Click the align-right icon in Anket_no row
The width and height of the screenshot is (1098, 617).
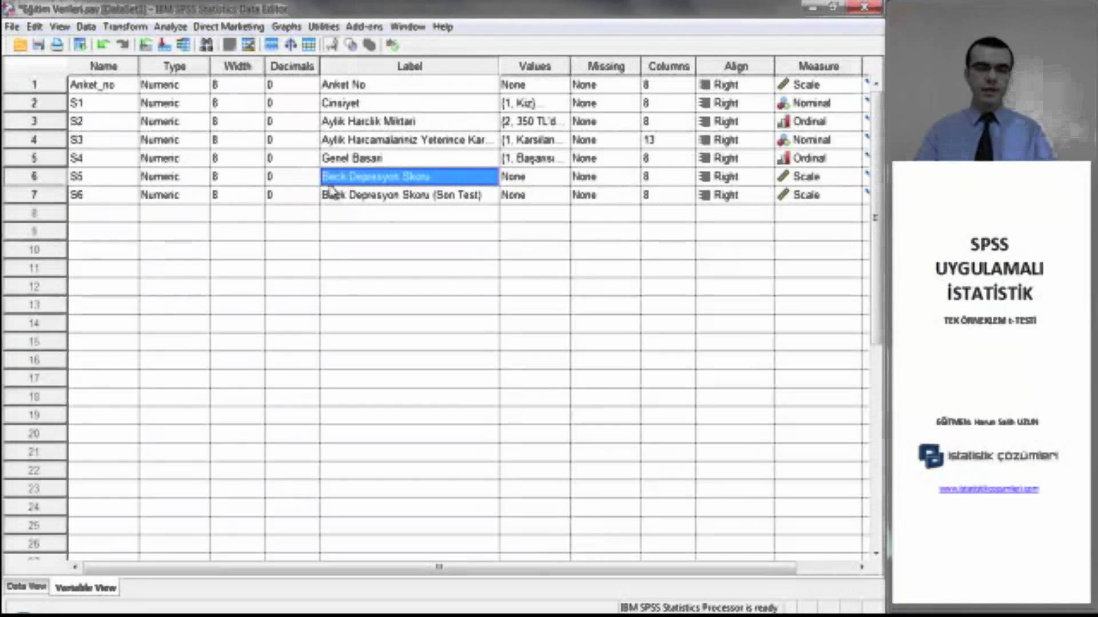tap(705, 85)
